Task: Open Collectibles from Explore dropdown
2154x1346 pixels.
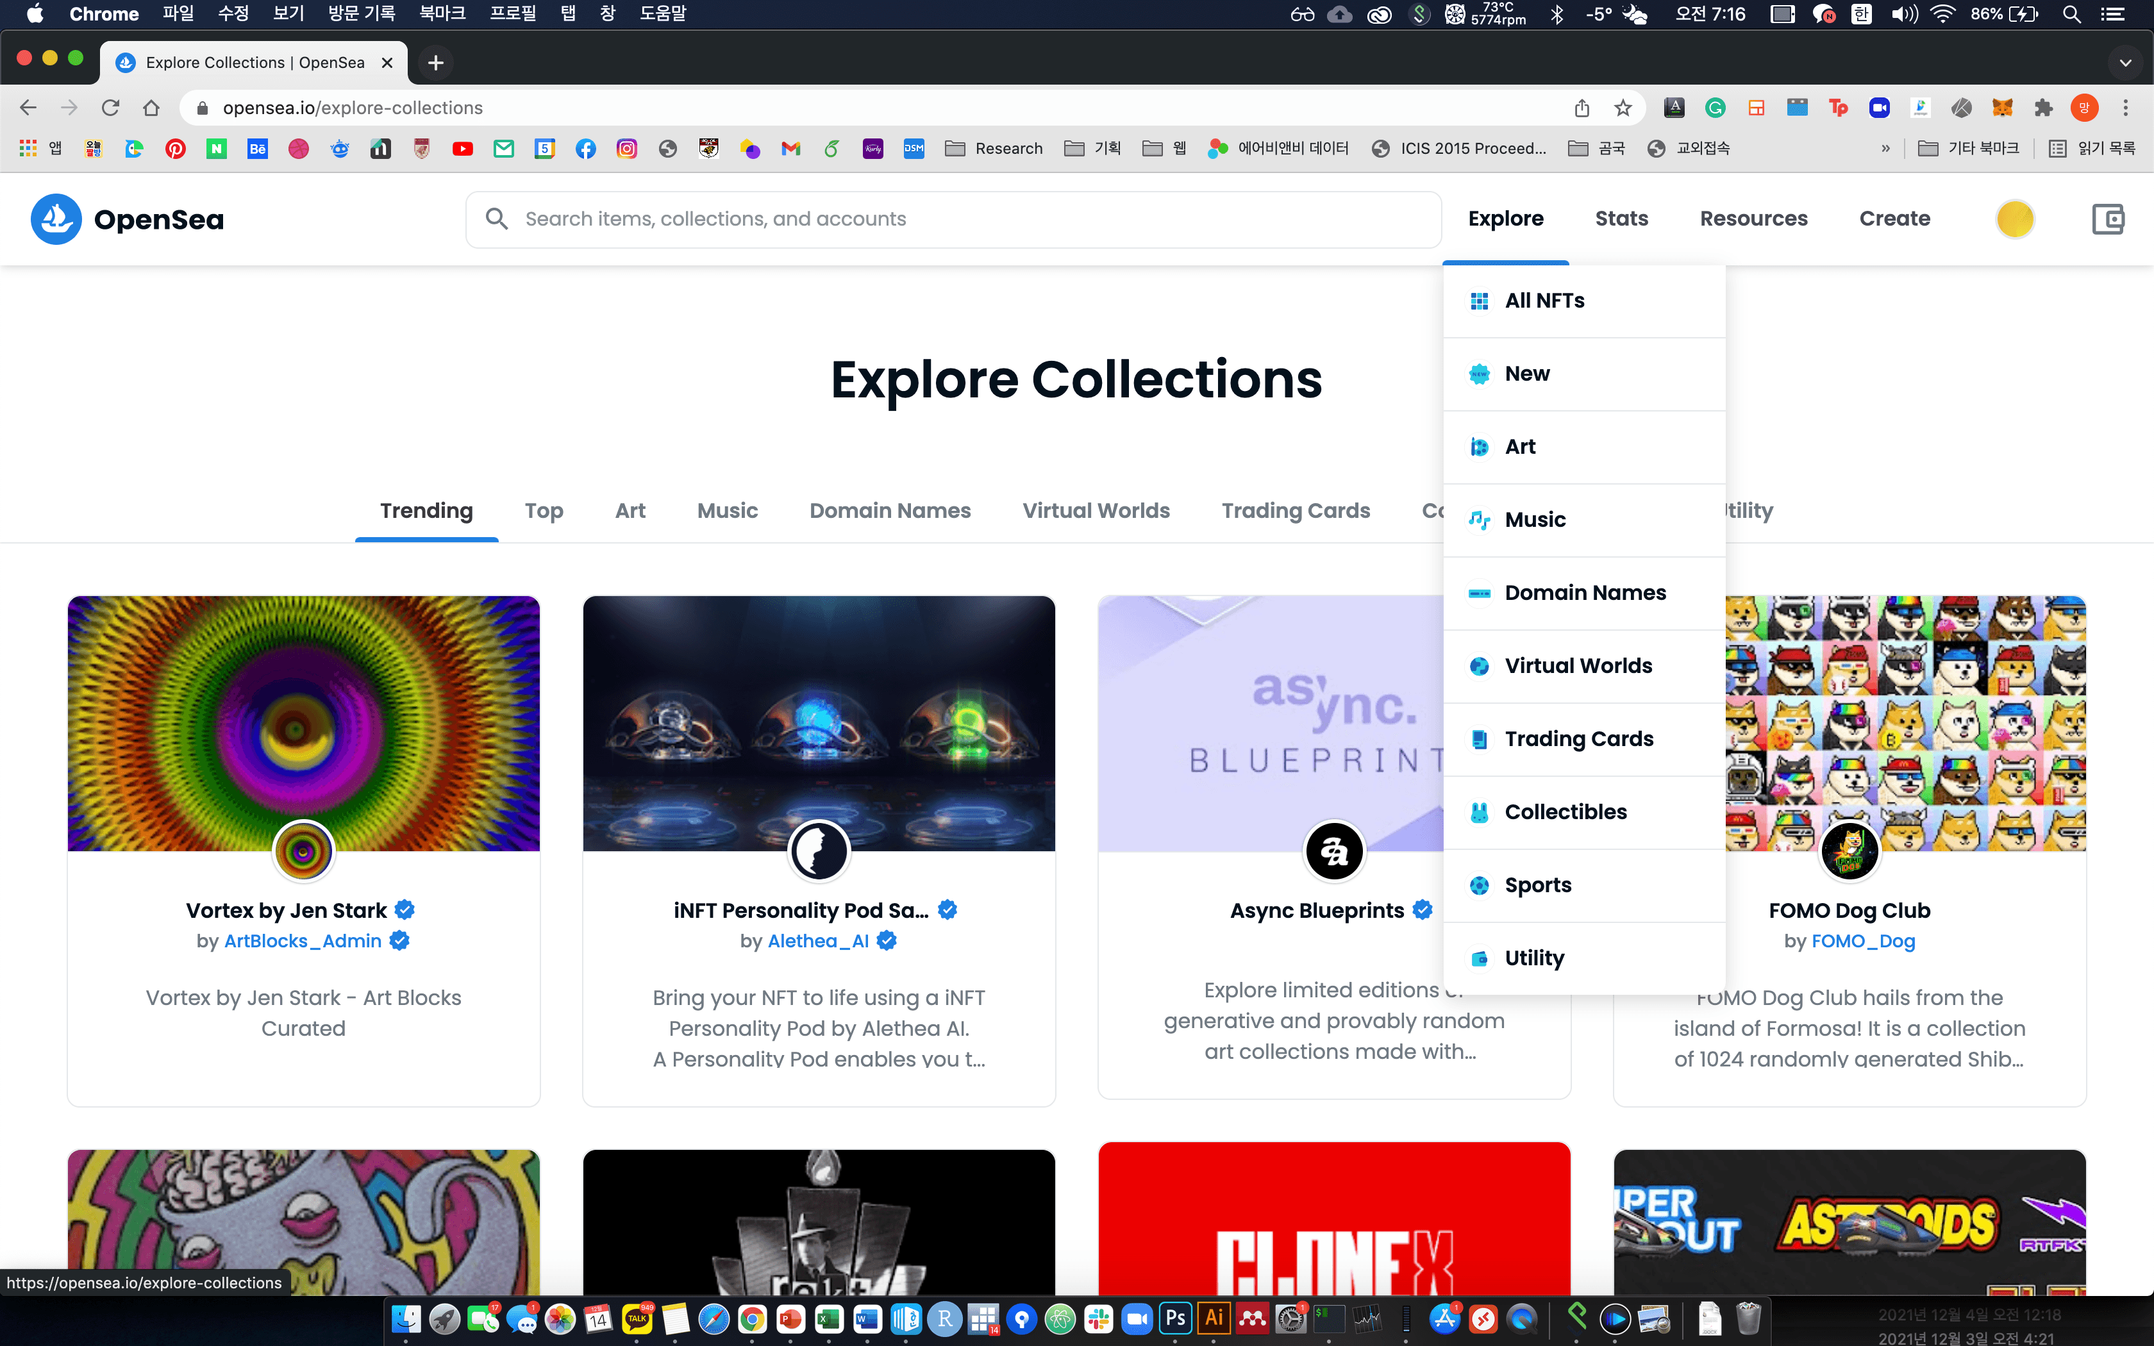Action: coord(1584,812)
